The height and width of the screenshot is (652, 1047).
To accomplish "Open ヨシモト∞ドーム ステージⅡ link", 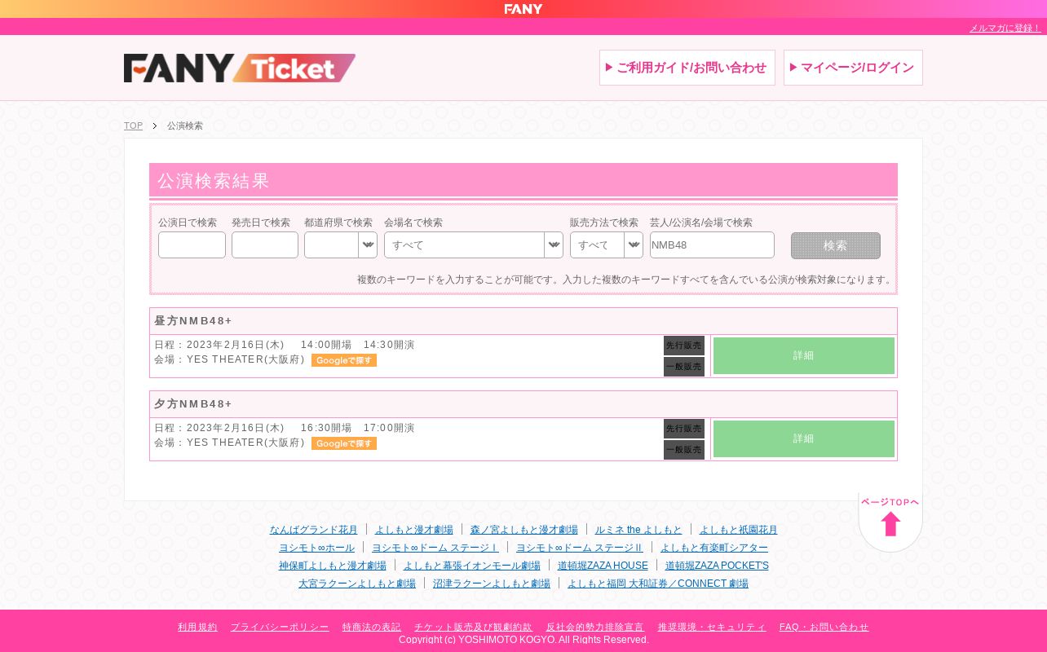I will [x=580, y=548].
